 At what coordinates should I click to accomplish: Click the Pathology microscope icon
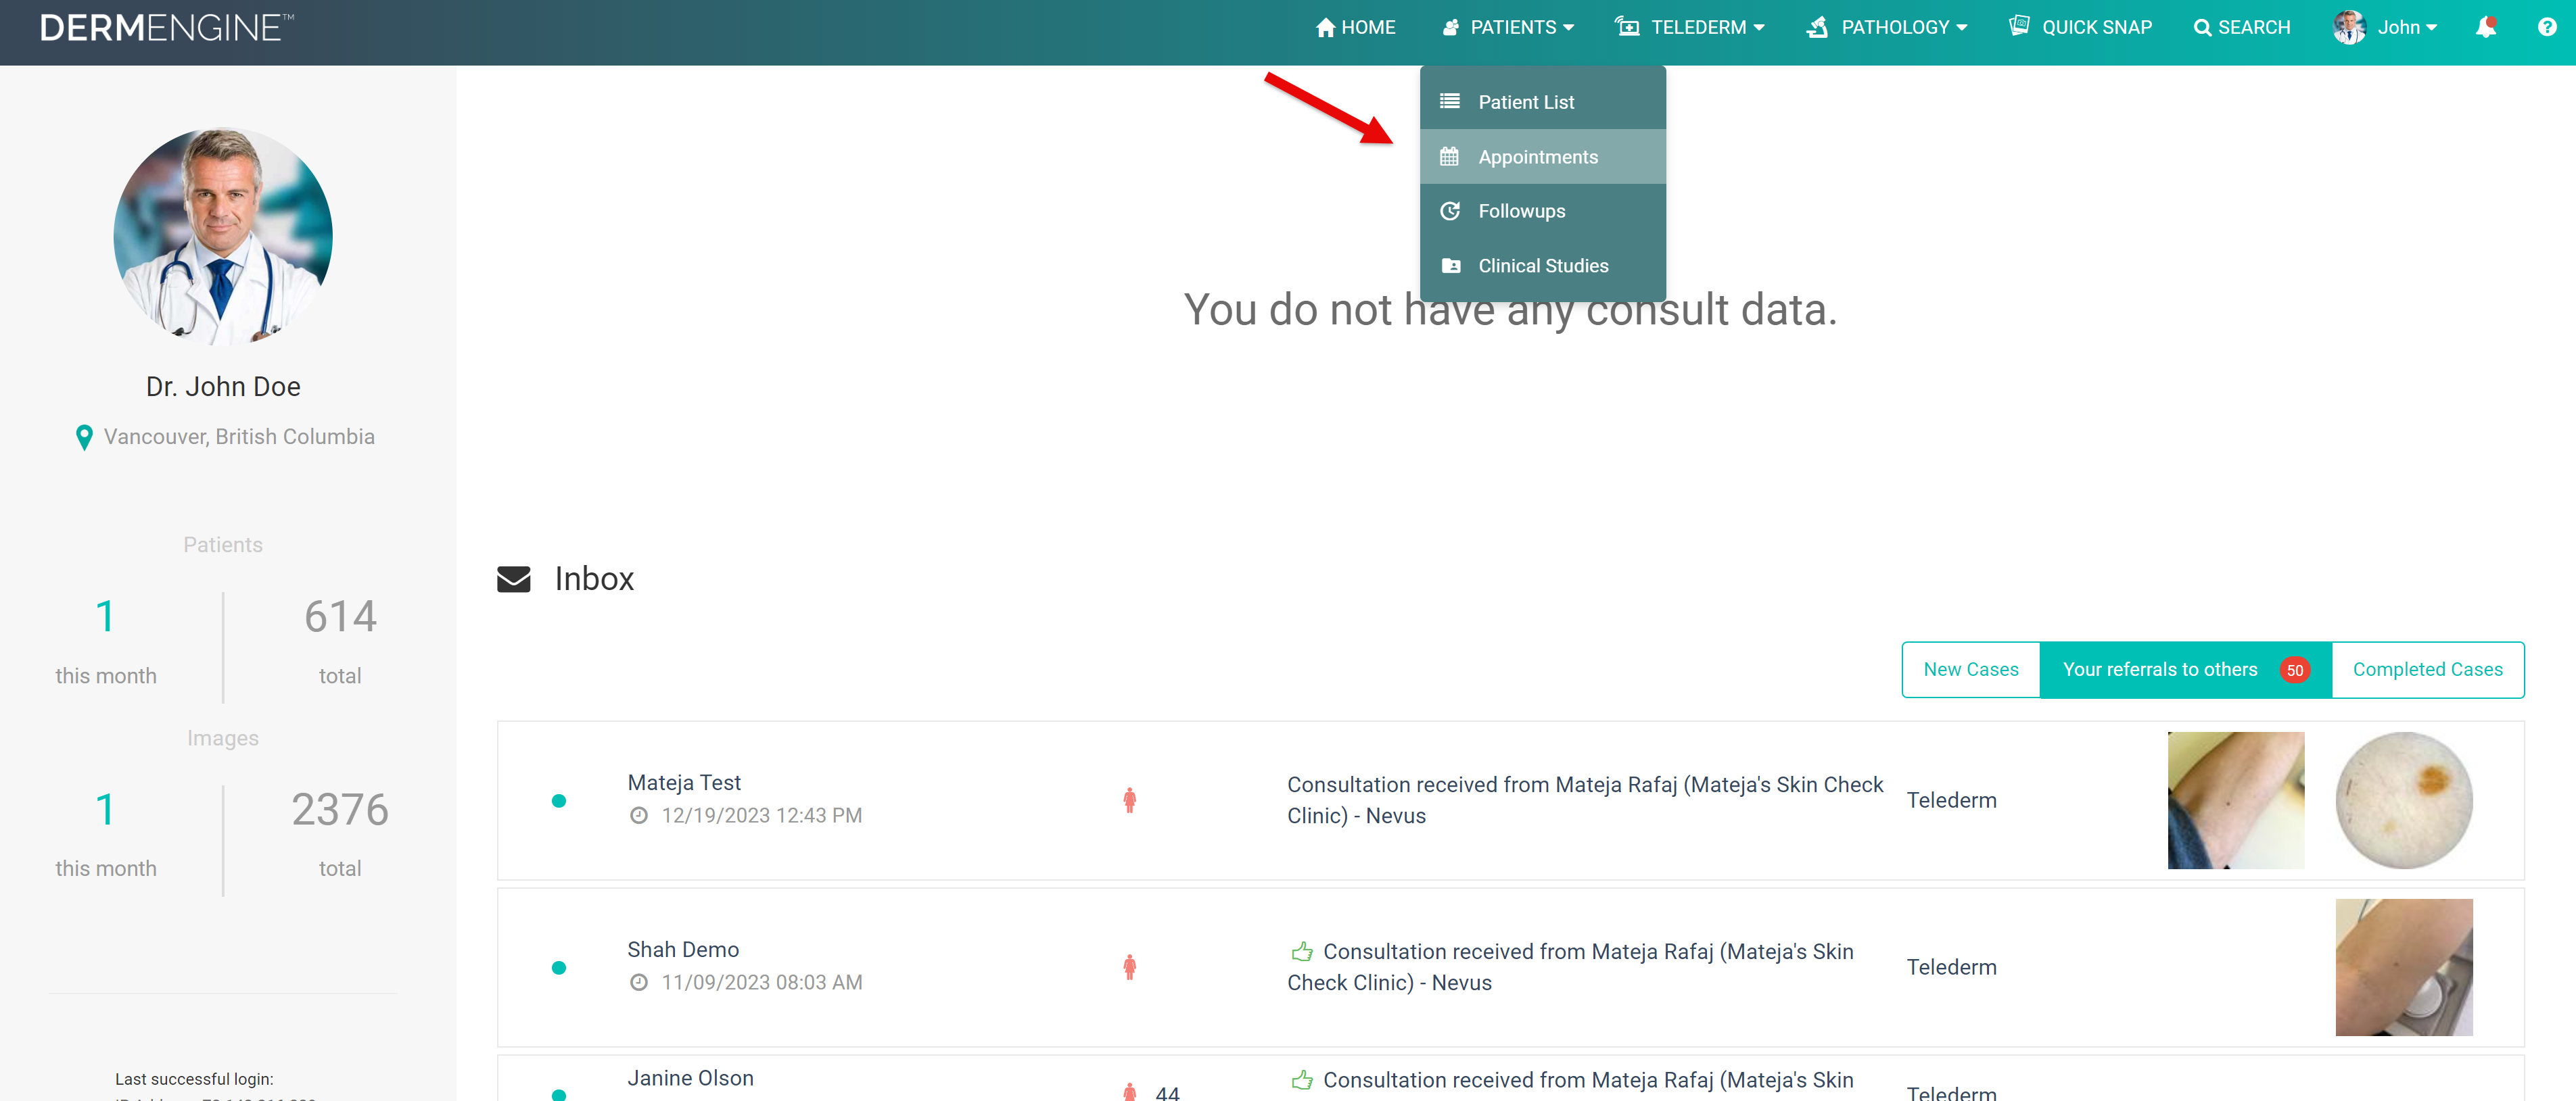click(x=1817, y=27)
